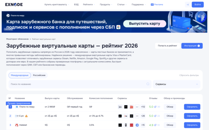Switch filter to Российские cards
The image size is (209, 130).
coord(39,75)
